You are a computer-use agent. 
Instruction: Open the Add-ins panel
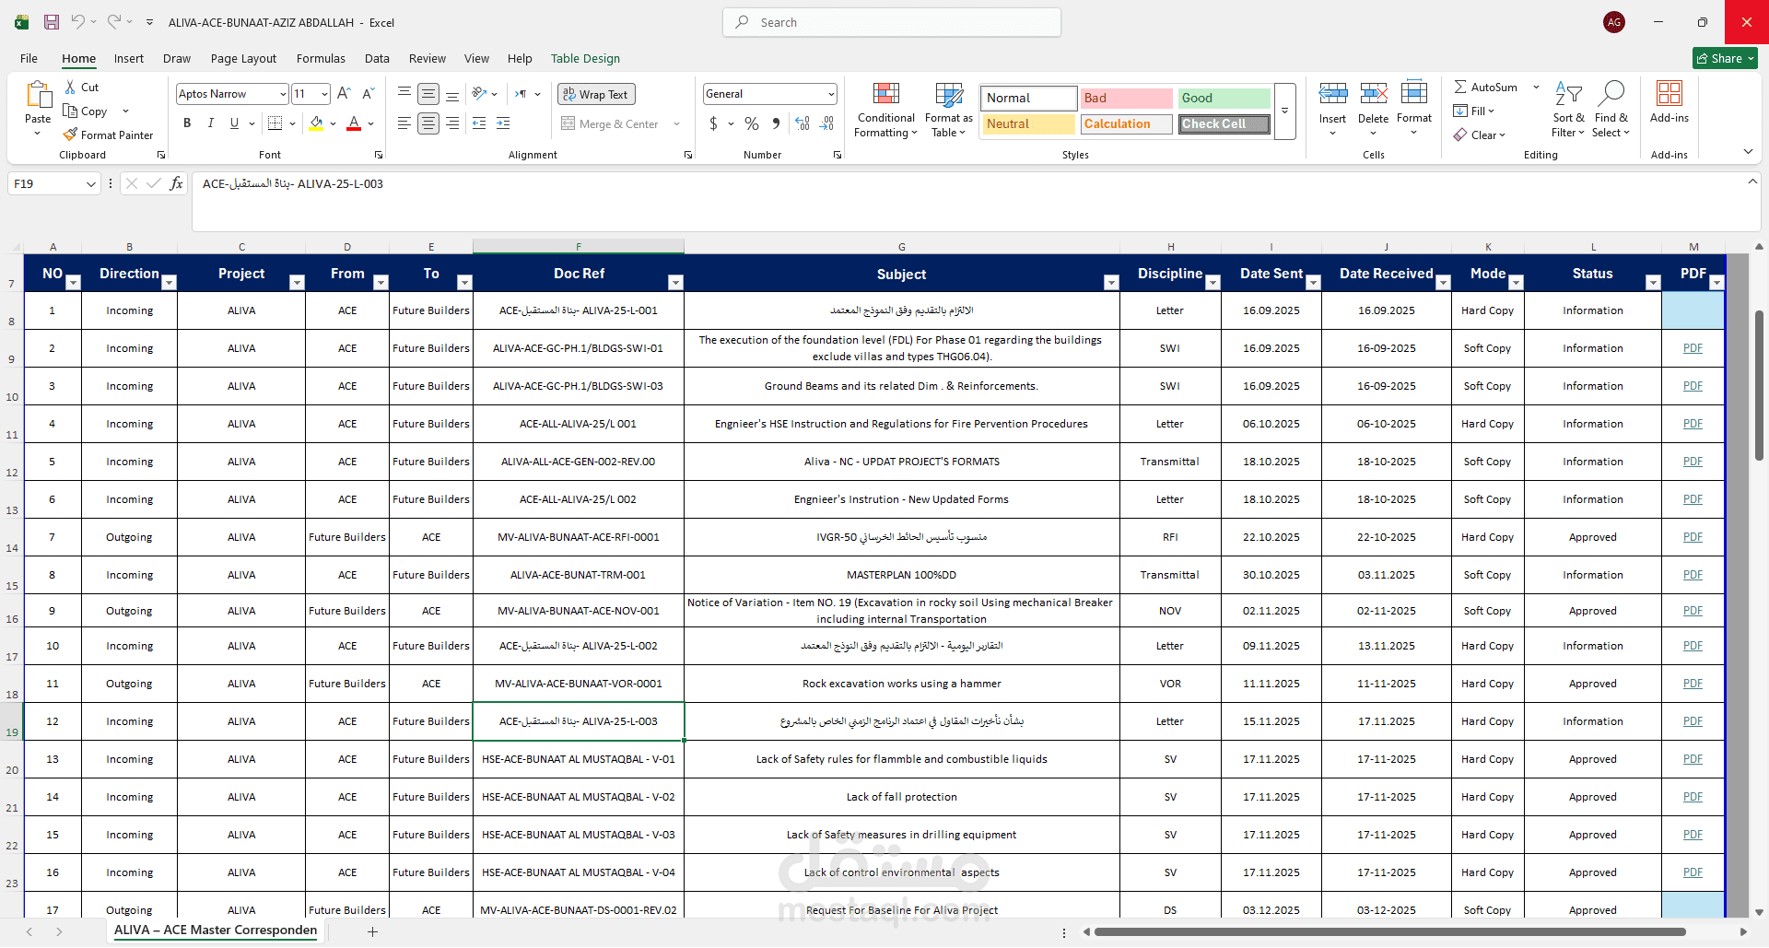pyautogui.click(x=1669, y=102)
